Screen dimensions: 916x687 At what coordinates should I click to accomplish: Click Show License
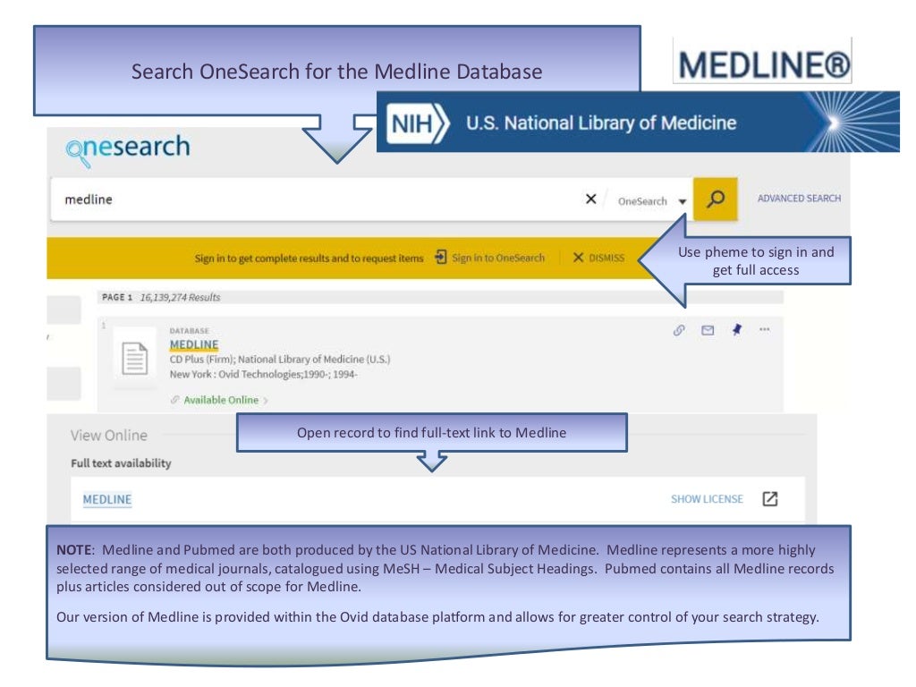tap(707, 499)
